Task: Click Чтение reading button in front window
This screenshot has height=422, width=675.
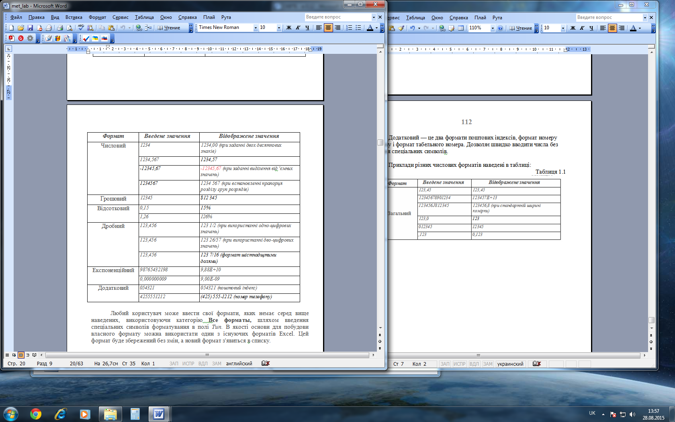Action: (169, 28)
